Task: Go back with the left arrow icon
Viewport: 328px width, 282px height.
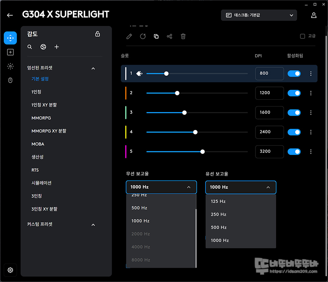Action: click(x=10, y=15)
